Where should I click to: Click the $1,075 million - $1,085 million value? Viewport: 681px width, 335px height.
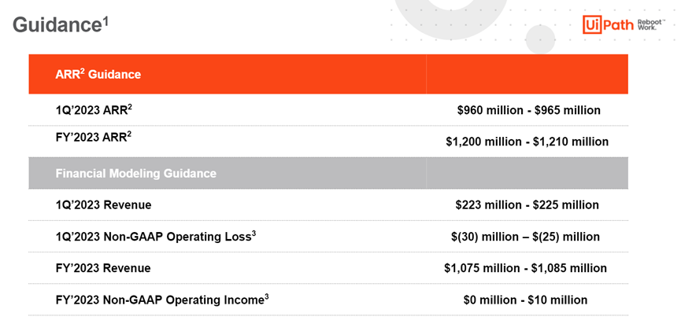[526, 268]
